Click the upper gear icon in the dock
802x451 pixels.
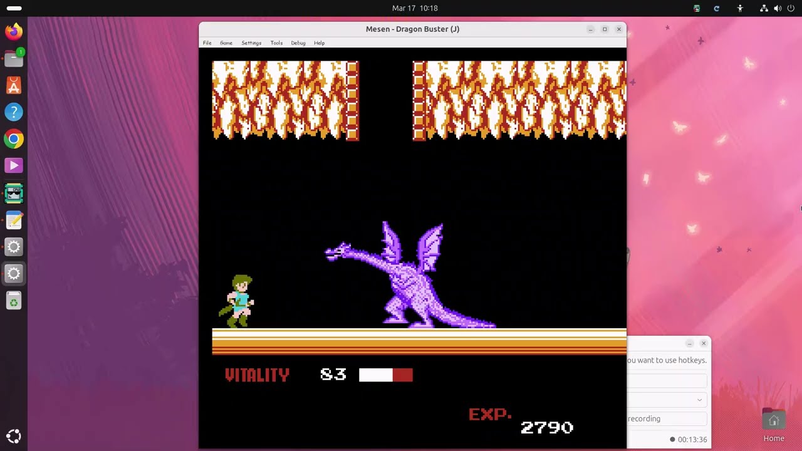point(14,247)
